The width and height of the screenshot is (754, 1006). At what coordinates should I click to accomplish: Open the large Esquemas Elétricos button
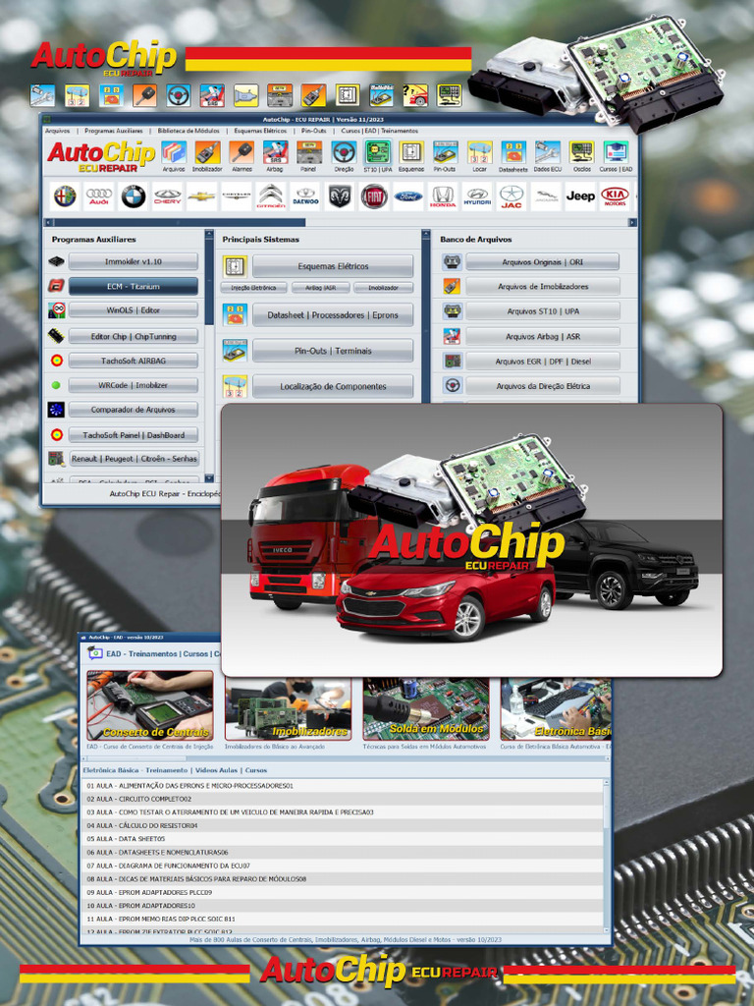[x=333, y=266]
